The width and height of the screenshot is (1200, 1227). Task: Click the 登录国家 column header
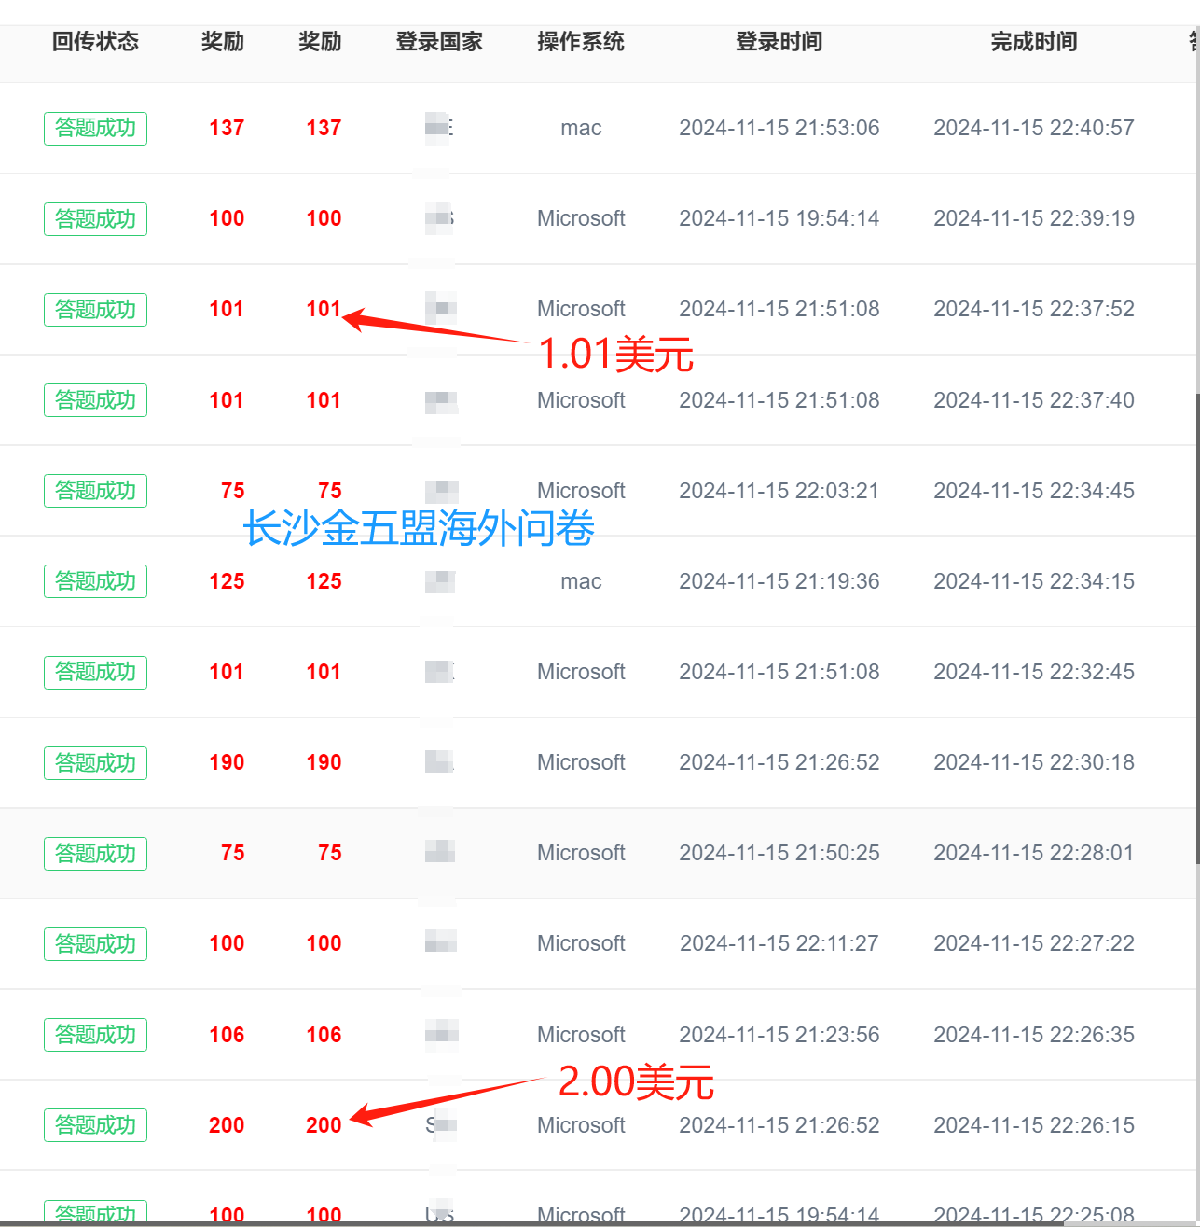(439, 42)
